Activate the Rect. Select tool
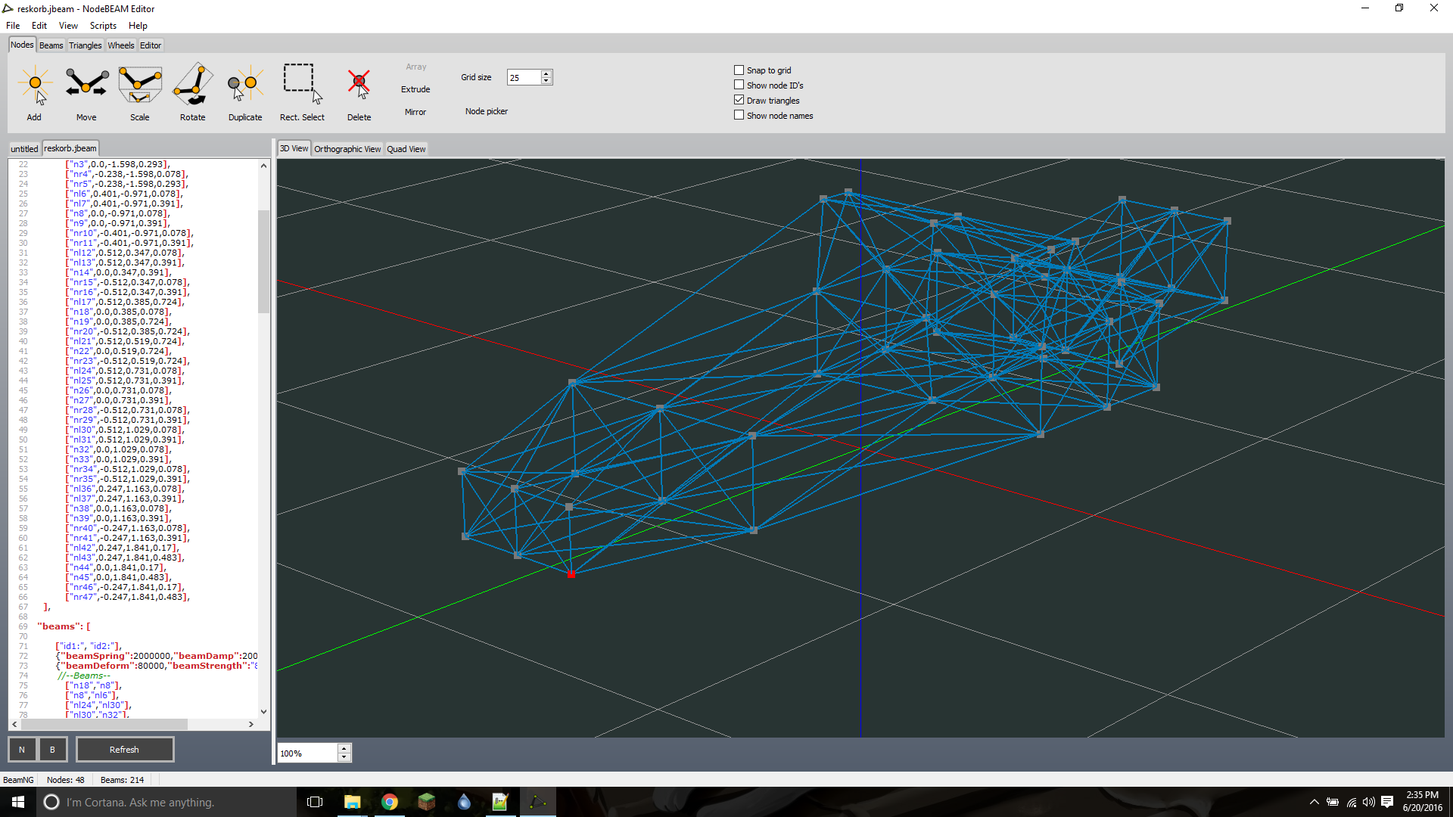1453x817 pixels. click(302, 92)
